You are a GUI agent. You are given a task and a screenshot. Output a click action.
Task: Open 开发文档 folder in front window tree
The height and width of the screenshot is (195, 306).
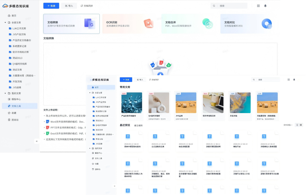pos(98,139)
